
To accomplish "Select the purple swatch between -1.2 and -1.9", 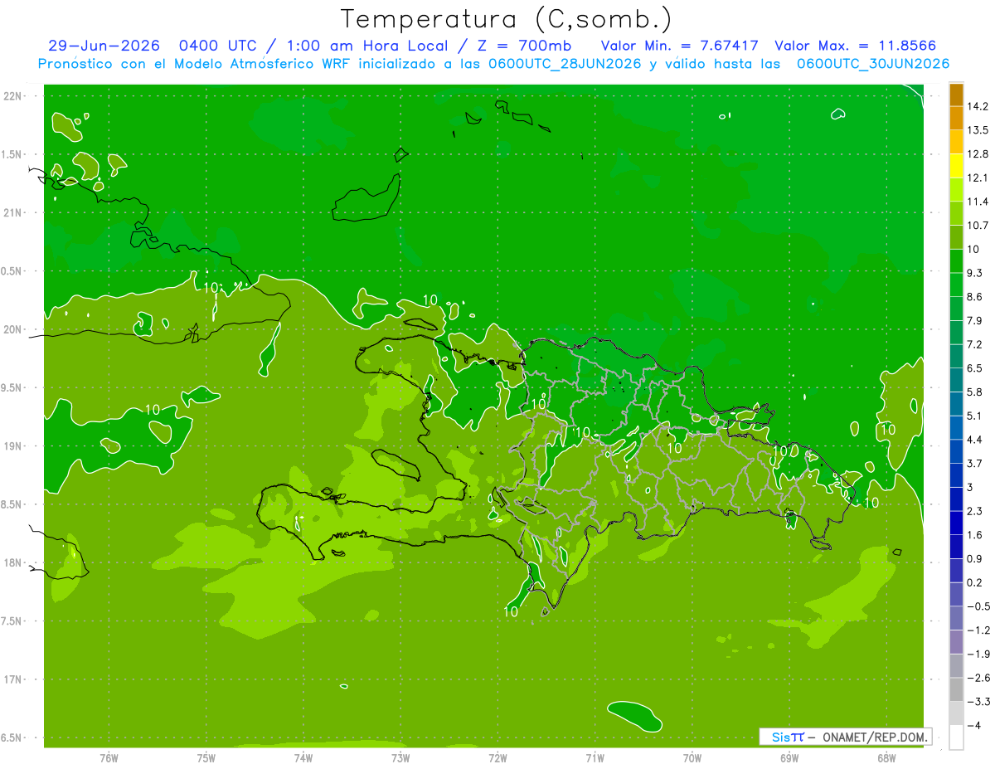I will pyautogui.click(x=956, y=642).
